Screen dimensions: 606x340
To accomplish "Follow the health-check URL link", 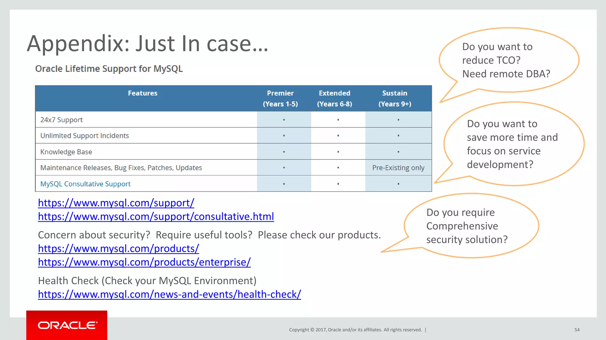I will (x=169, y=295).
